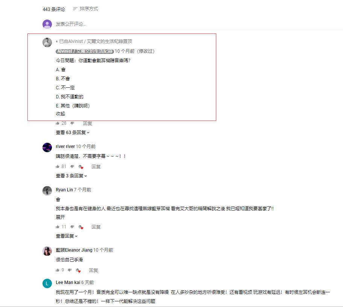Screen dimensions: 343x307
Task: Dislike Ryan Lin's comment
Action: click(72, 227)
